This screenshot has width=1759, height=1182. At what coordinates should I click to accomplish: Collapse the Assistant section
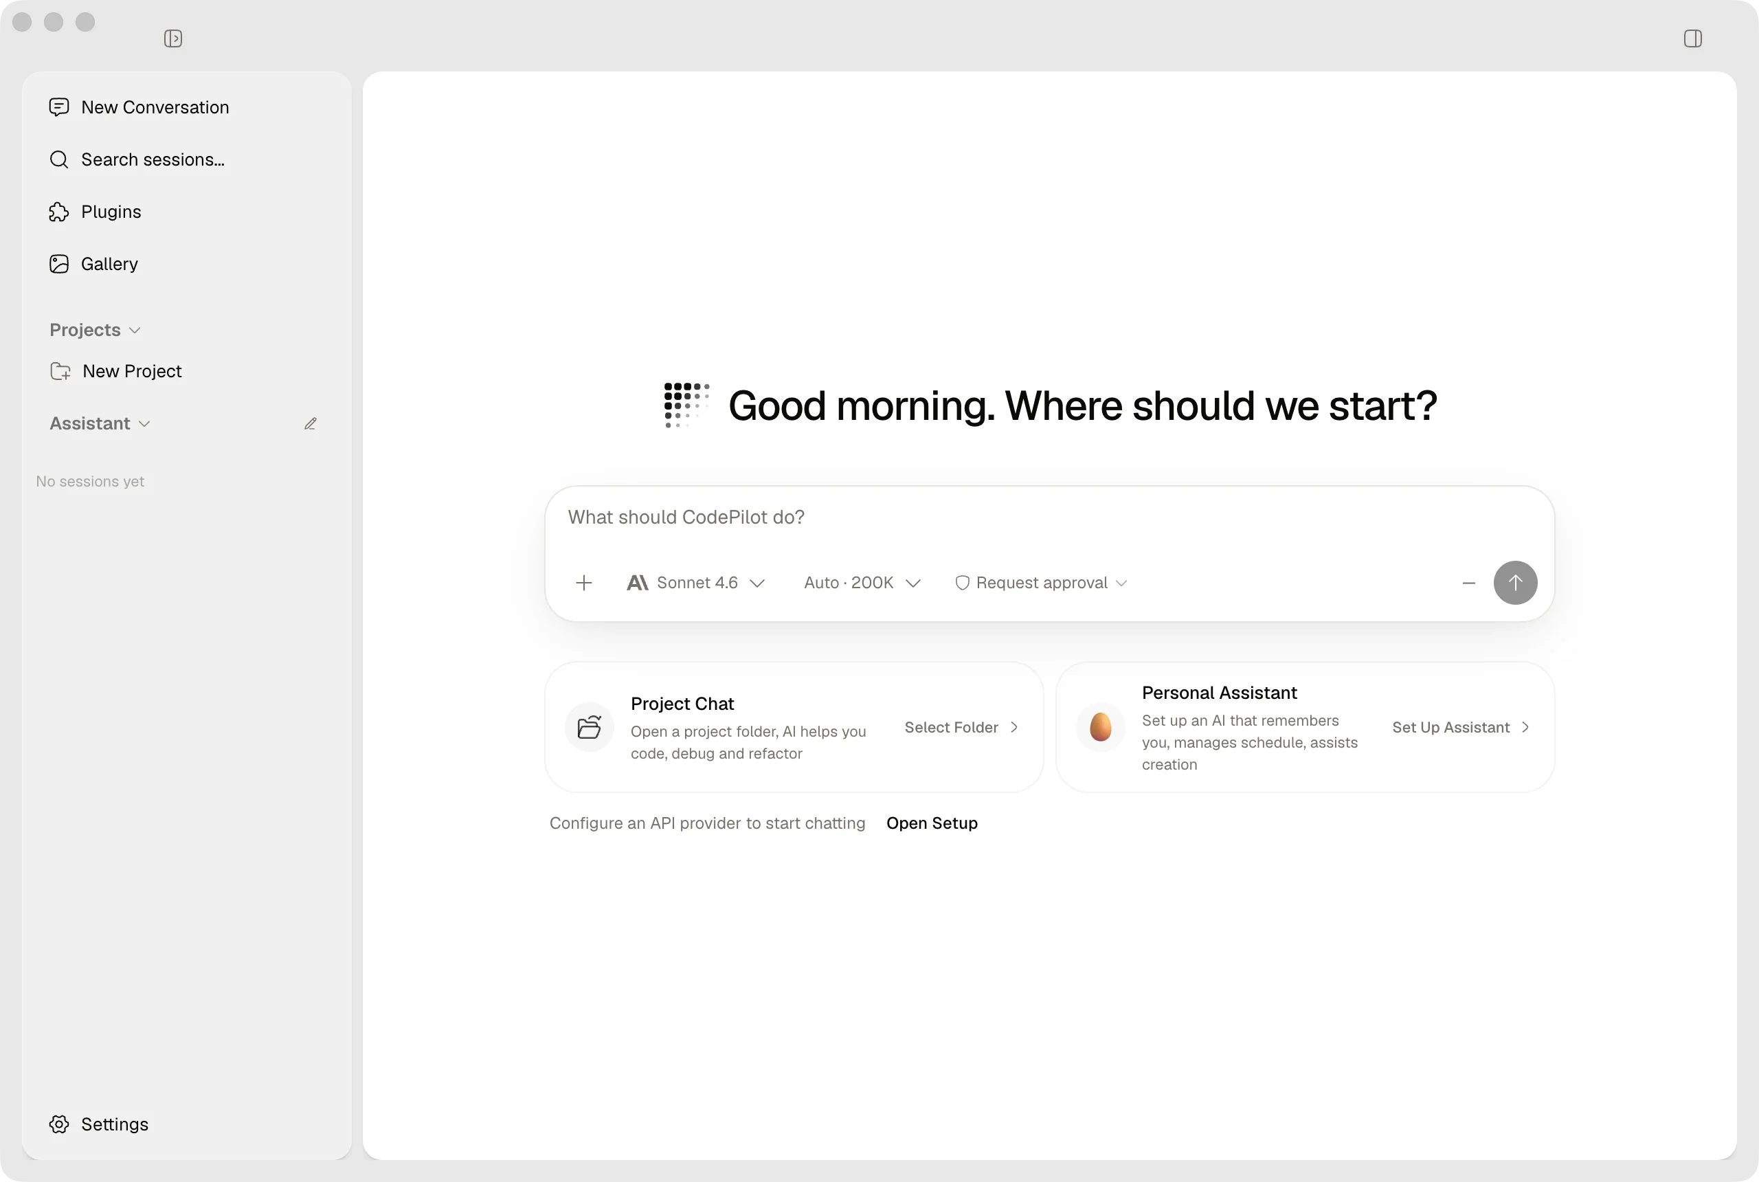click(100, 423)
